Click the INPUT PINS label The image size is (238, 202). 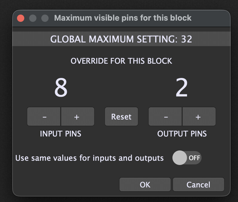pyautogui.click(x=61, y=134)
